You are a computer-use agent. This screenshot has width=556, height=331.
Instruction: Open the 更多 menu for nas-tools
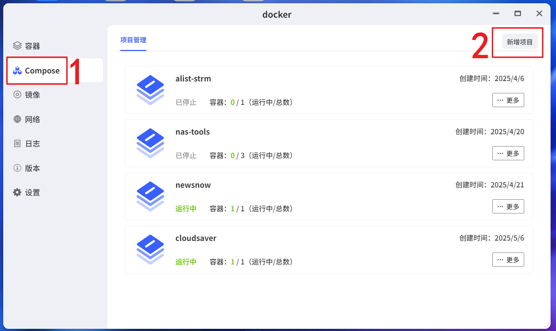coord(508,153)
